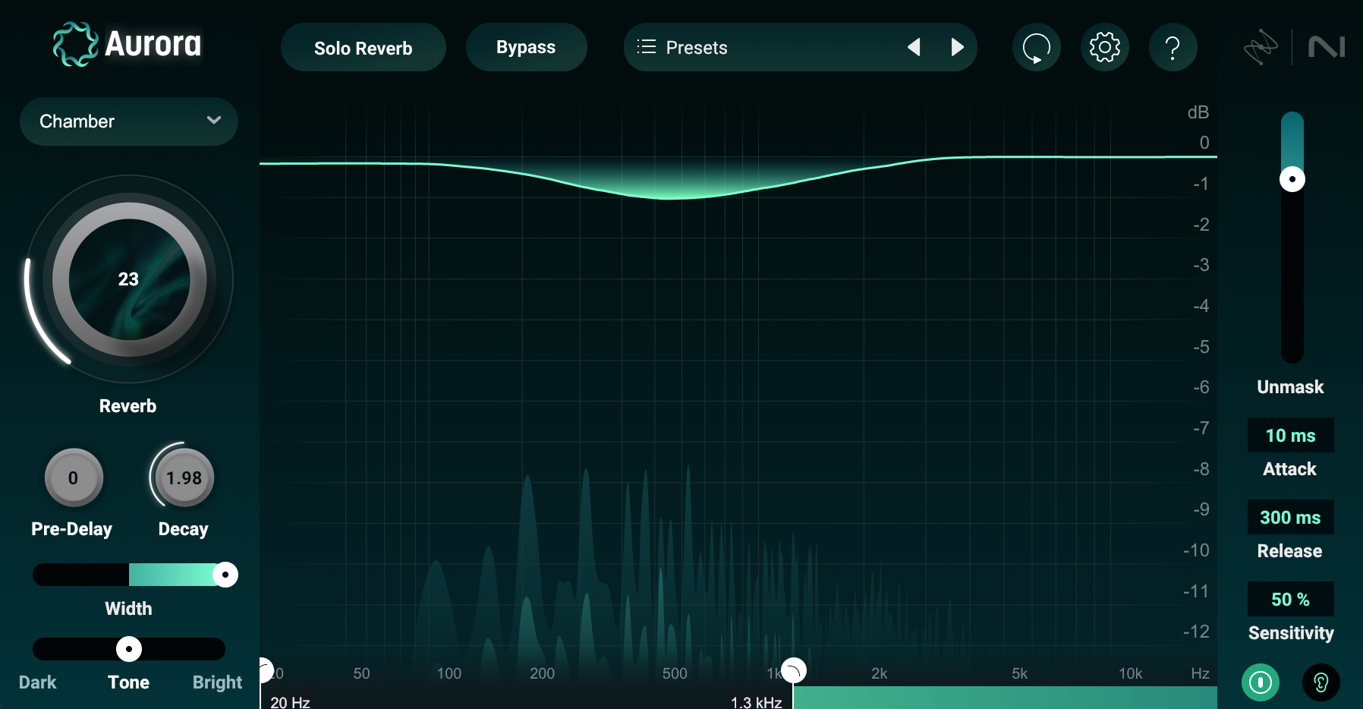Click the 1.3 kHz frequency range handle

793,671
